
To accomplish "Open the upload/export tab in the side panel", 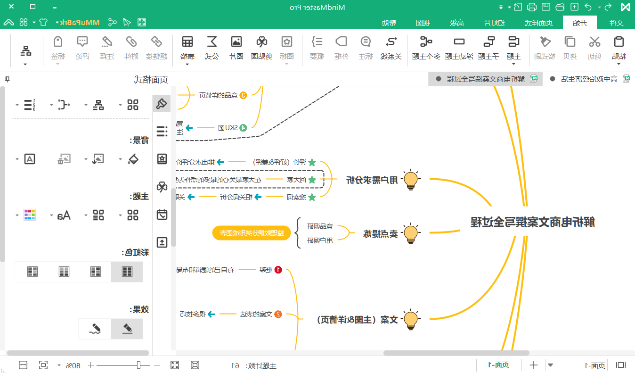I will (x=162, y=242).
